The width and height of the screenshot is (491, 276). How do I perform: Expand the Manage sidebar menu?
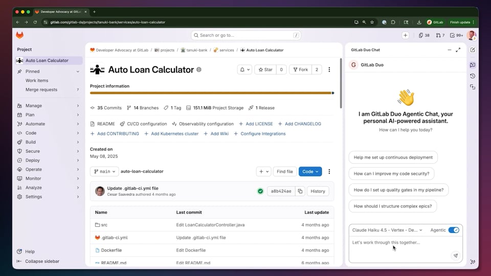pos(49,106)
